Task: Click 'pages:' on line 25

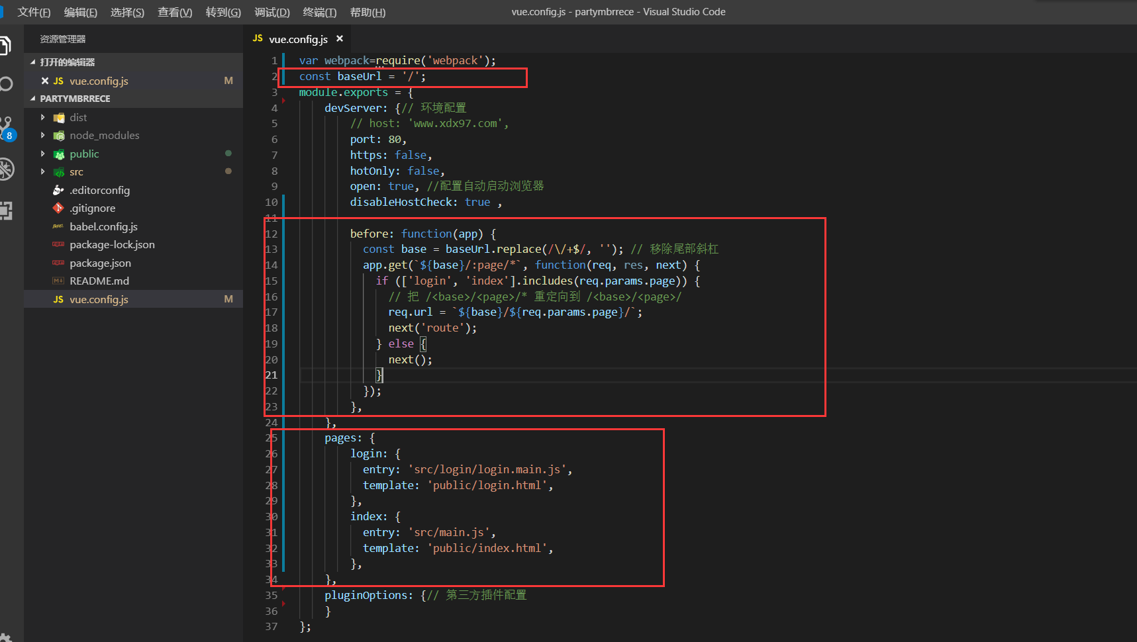Action: pos(343,438)
